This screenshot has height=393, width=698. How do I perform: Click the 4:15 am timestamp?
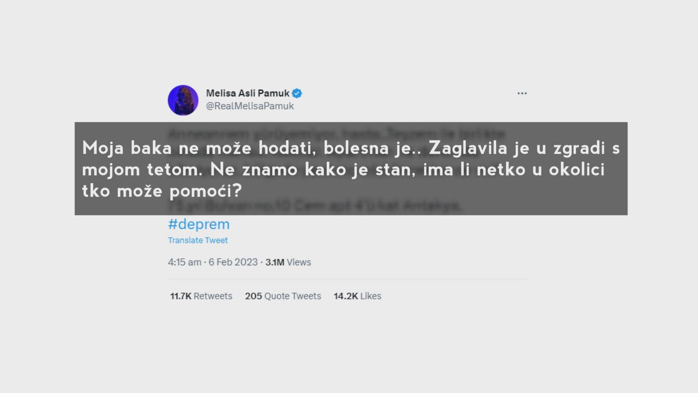point(184,262)
